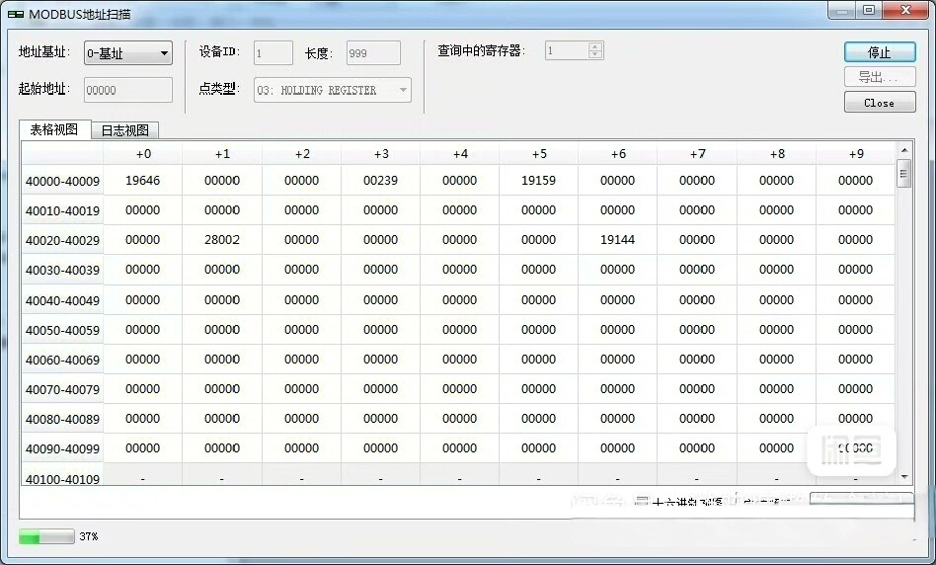Click the table scrollbar down arrow
The height and width of the screenshot is (565, 936).
tap(903, 477)
